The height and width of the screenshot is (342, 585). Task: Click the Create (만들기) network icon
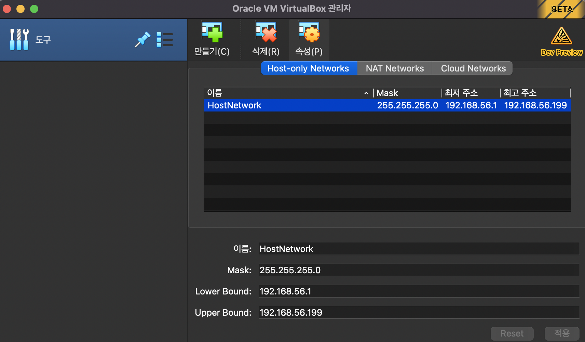(212, 32)
